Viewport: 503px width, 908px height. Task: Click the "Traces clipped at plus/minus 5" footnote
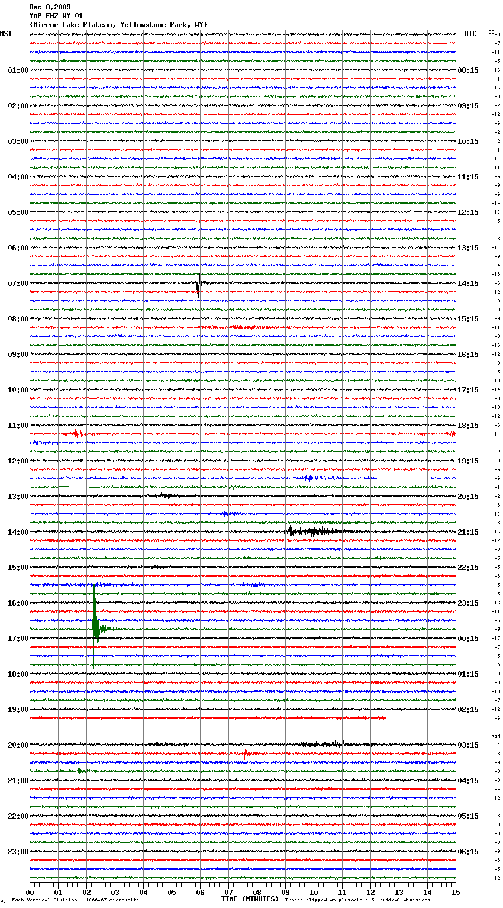357,900
